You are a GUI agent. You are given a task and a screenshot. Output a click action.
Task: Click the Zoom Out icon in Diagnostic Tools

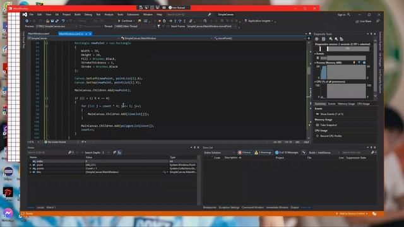[336, 39]
